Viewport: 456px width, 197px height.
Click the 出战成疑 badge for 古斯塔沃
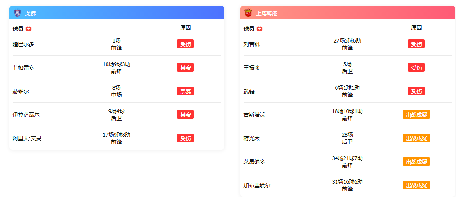pos(416,114)
